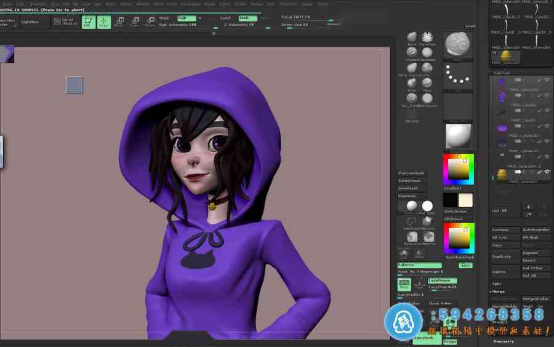The width and height of the screenshot is (554, 347).
Task: Open the Transform menu
Action: pos(288,4)
